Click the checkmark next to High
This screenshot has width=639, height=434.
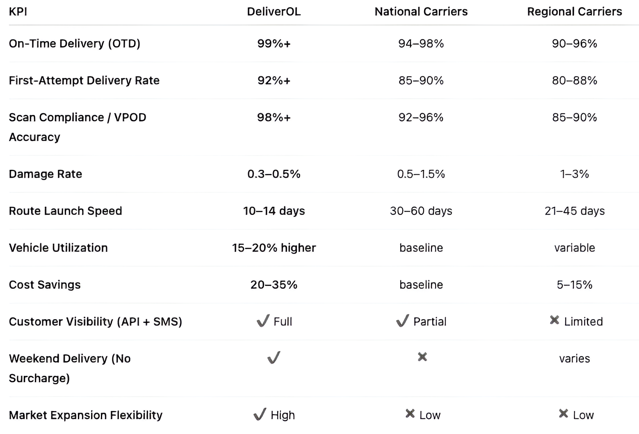pyautogui.click(x=260, y=414)
